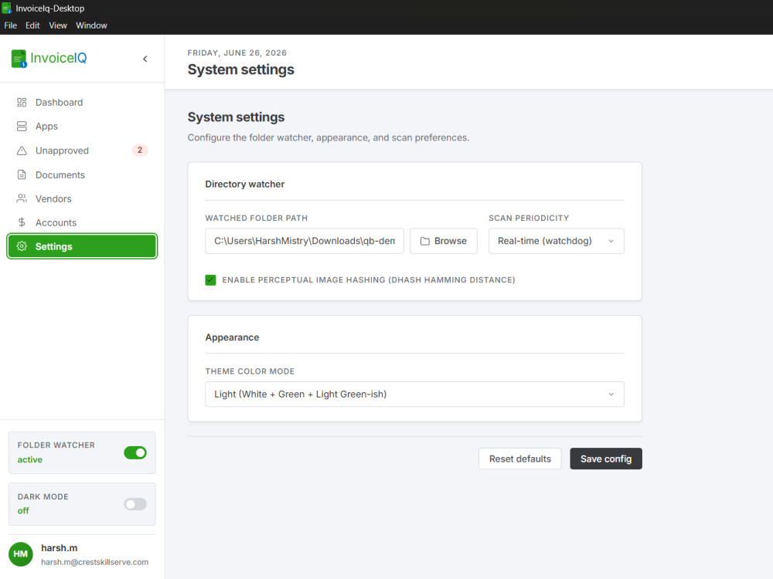Viewport: 773px width, 579px height.
Task: Click the Vendors people icon
Action: (x=22, y=198)
